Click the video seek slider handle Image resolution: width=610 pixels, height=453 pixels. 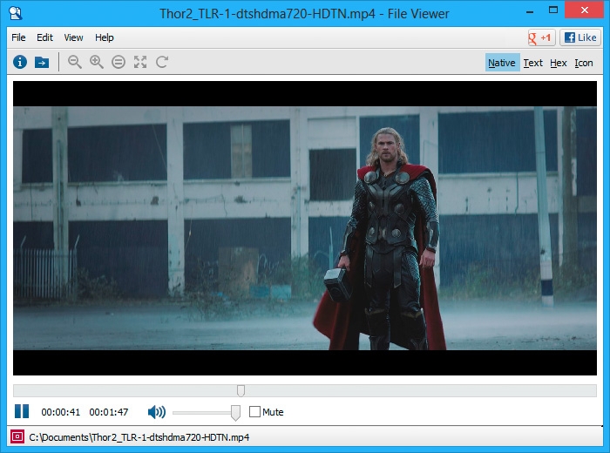241,391
